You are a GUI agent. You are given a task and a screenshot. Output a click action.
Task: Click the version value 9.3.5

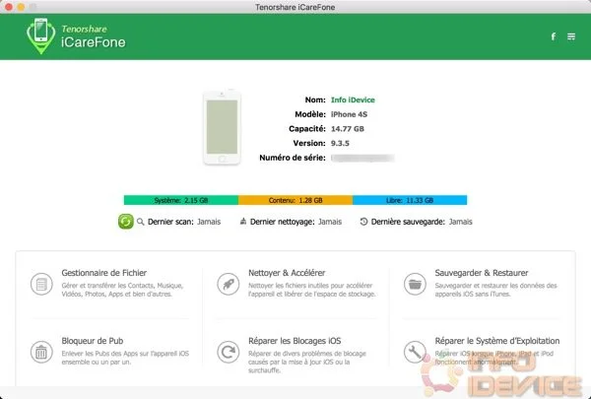pos(340,143)
